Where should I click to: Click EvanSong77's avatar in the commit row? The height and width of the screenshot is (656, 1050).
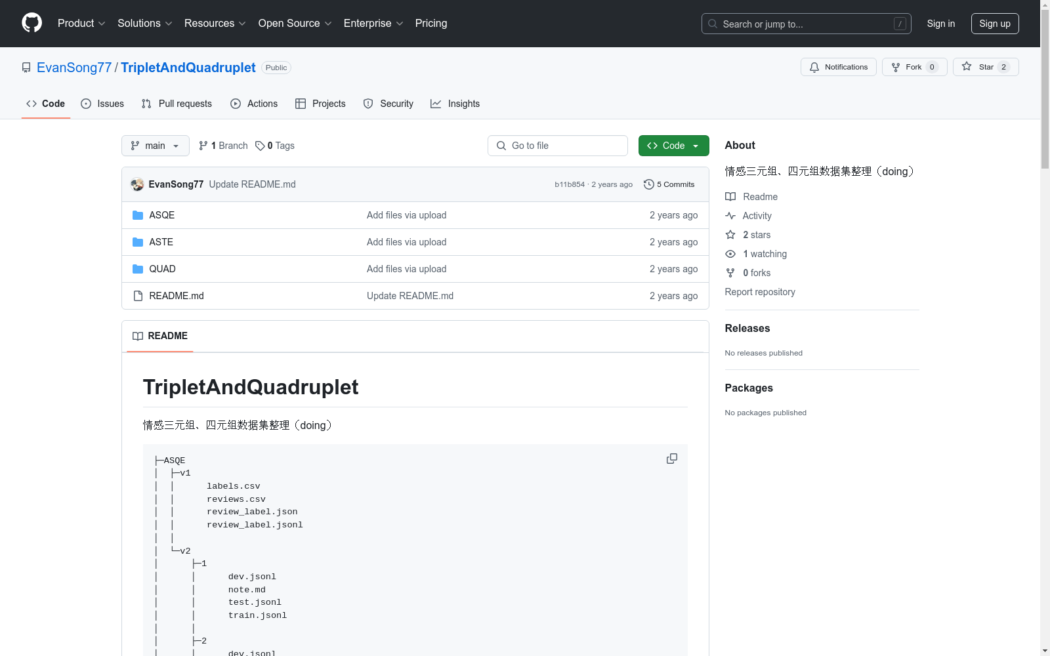click(137, 184)
